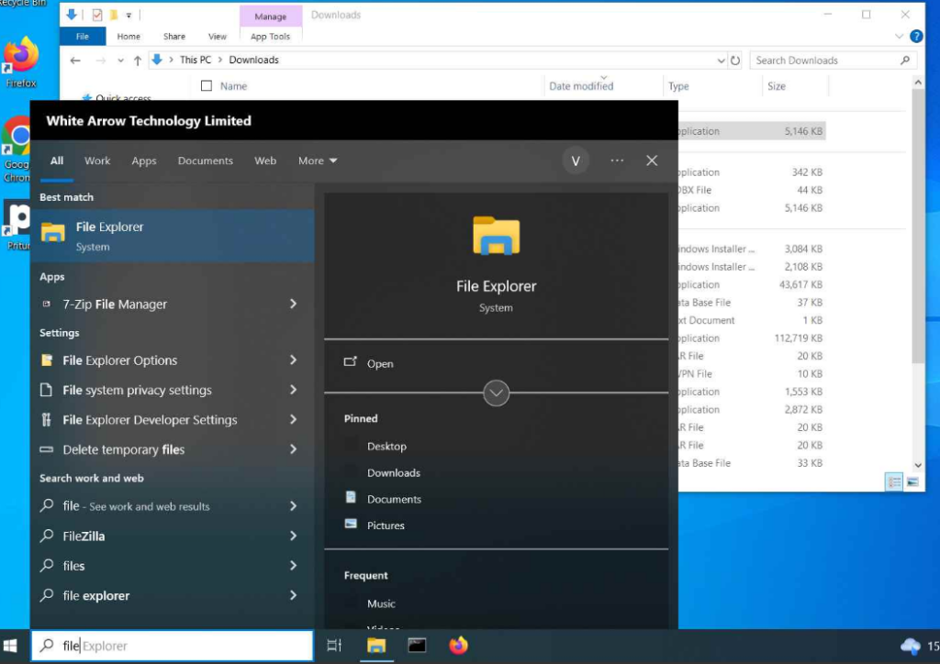Switch to the Web search filter tab
Screen dimensions: 940x664
(x=265, y=160)
